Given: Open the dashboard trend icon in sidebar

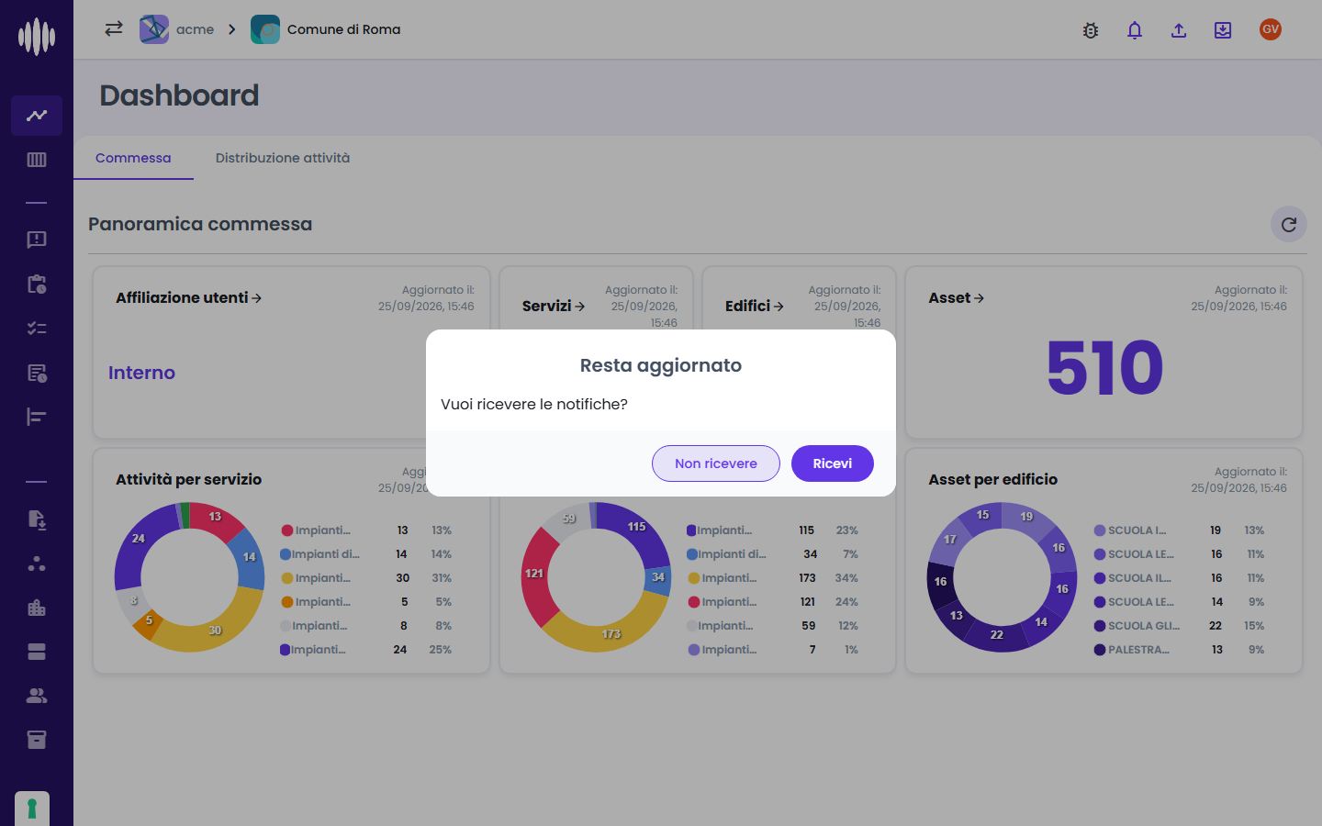Looking at the screenshot, I should coord(37,116).
